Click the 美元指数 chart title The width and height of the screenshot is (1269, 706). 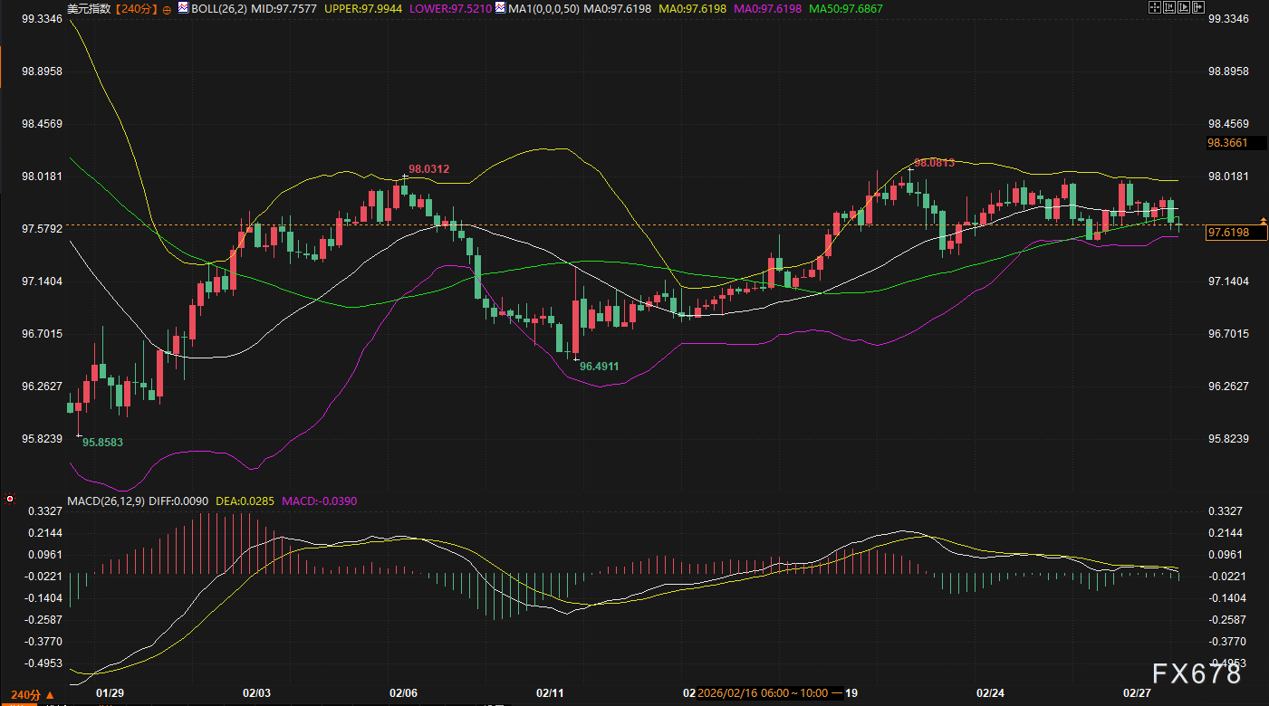click(91, 9)
